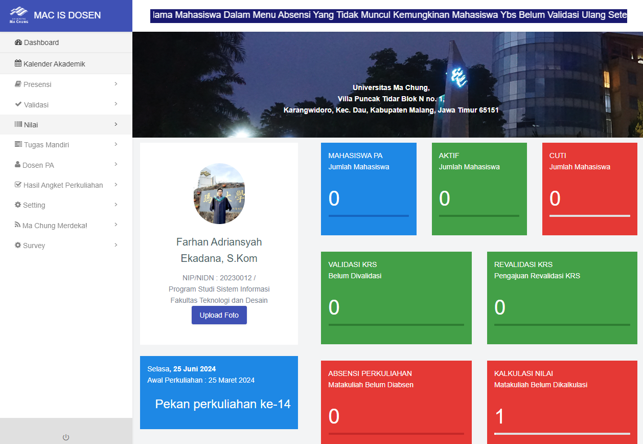The width and height of the screenshot is (643, 444).
Task: Select the Dosen PA menu label
Action: (x=38, y=165)
